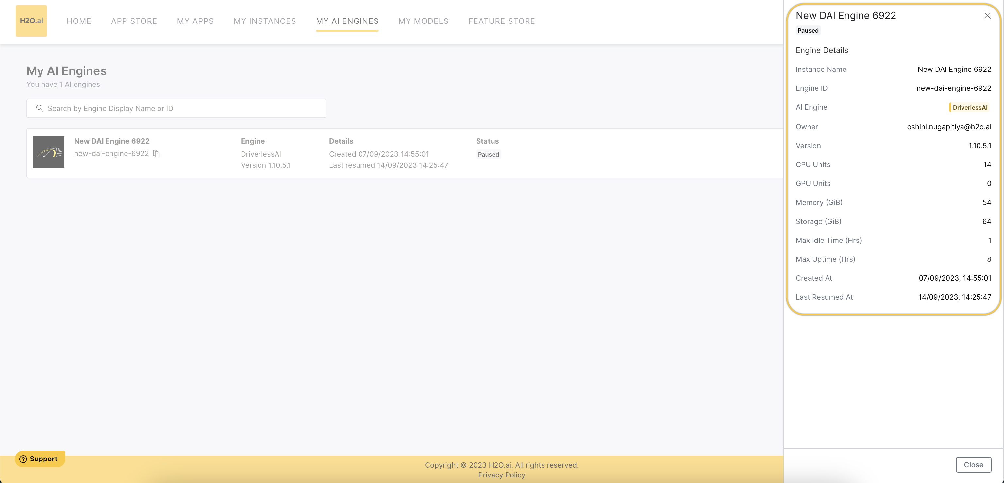Click the Support button icon
Screen dimensions: 1004x483
[x=24, y=459]
